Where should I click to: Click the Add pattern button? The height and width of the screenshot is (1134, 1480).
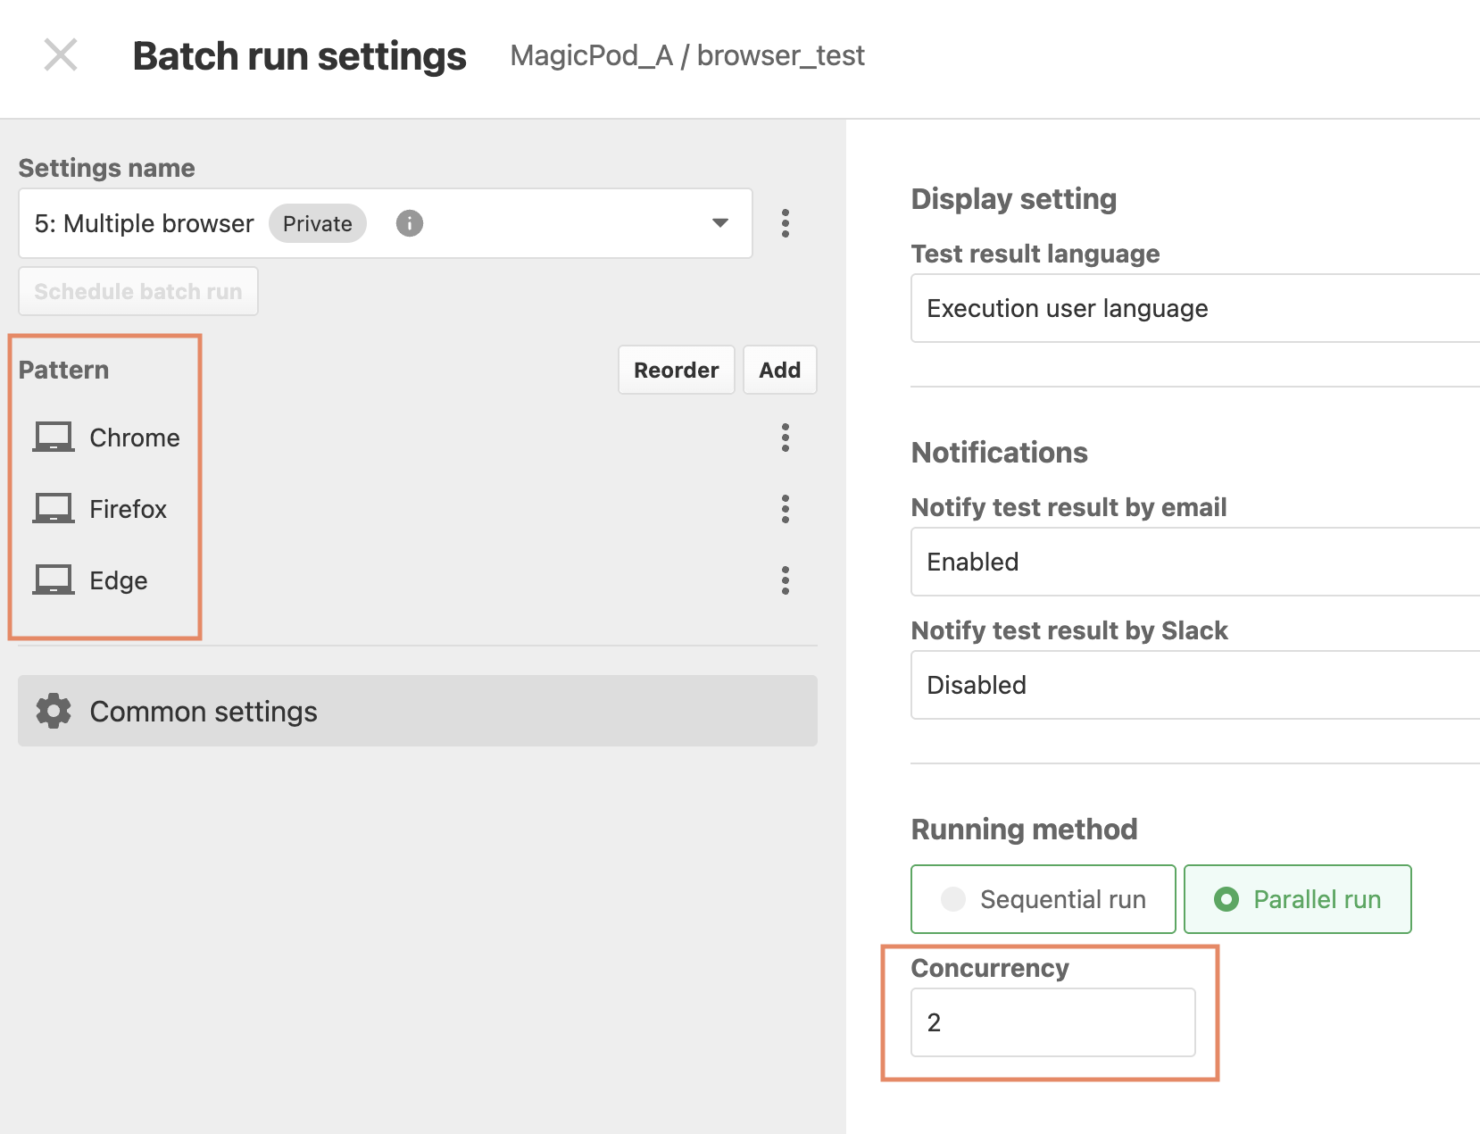780,370
